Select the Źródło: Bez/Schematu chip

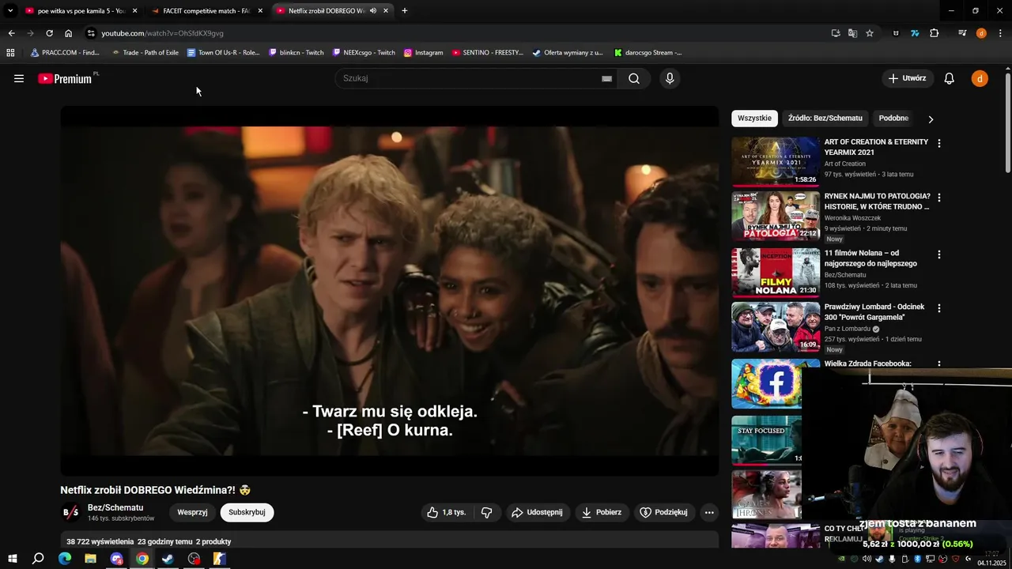coord(825,118)
